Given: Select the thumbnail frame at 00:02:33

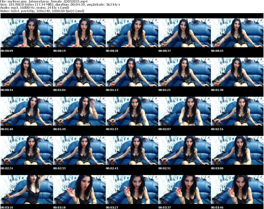Looking at the screenshot, I should (x=79, y=150).
